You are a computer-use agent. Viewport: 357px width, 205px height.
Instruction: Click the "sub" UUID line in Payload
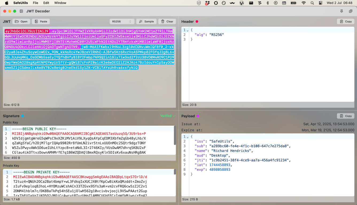[x=243, y=146]
